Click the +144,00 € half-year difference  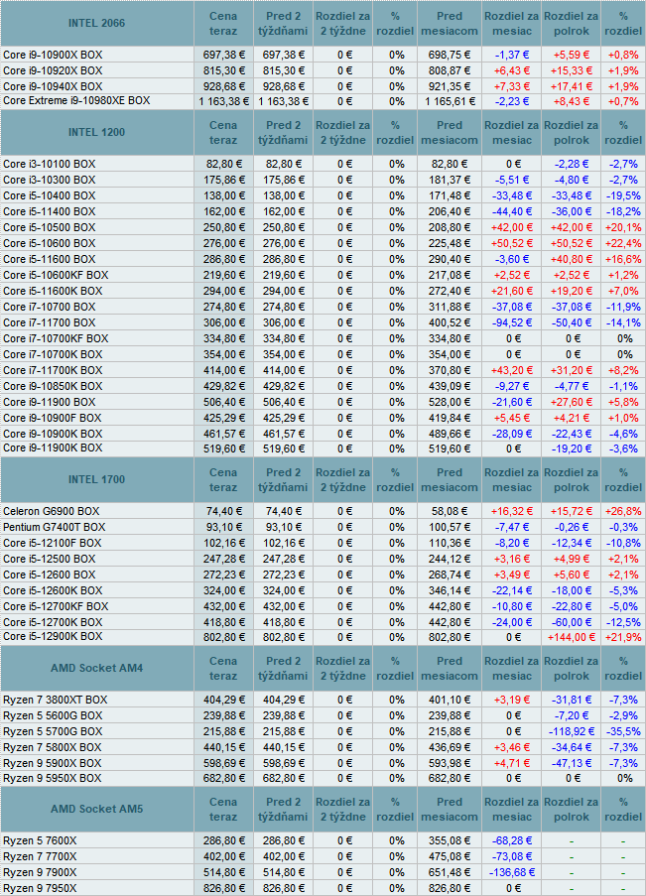click(572, 637)
